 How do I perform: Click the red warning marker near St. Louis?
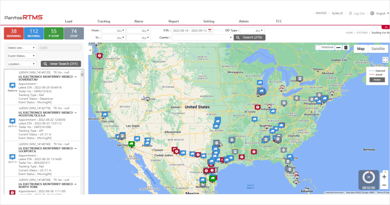coord(258,108)
